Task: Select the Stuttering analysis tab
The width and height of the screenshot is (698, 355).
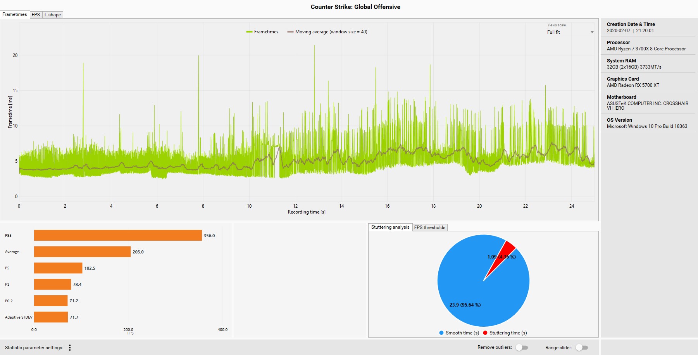Action: click(x=390, y=227)
